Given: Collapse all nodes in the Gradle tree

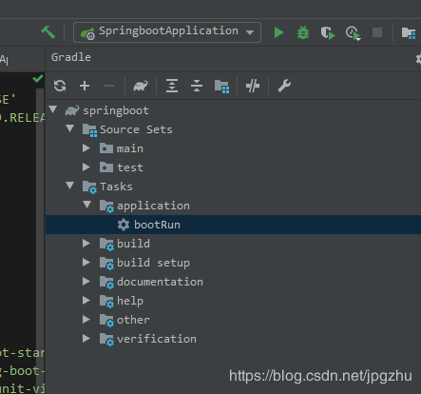Looking at the screenshot, I should coord(197,86).
